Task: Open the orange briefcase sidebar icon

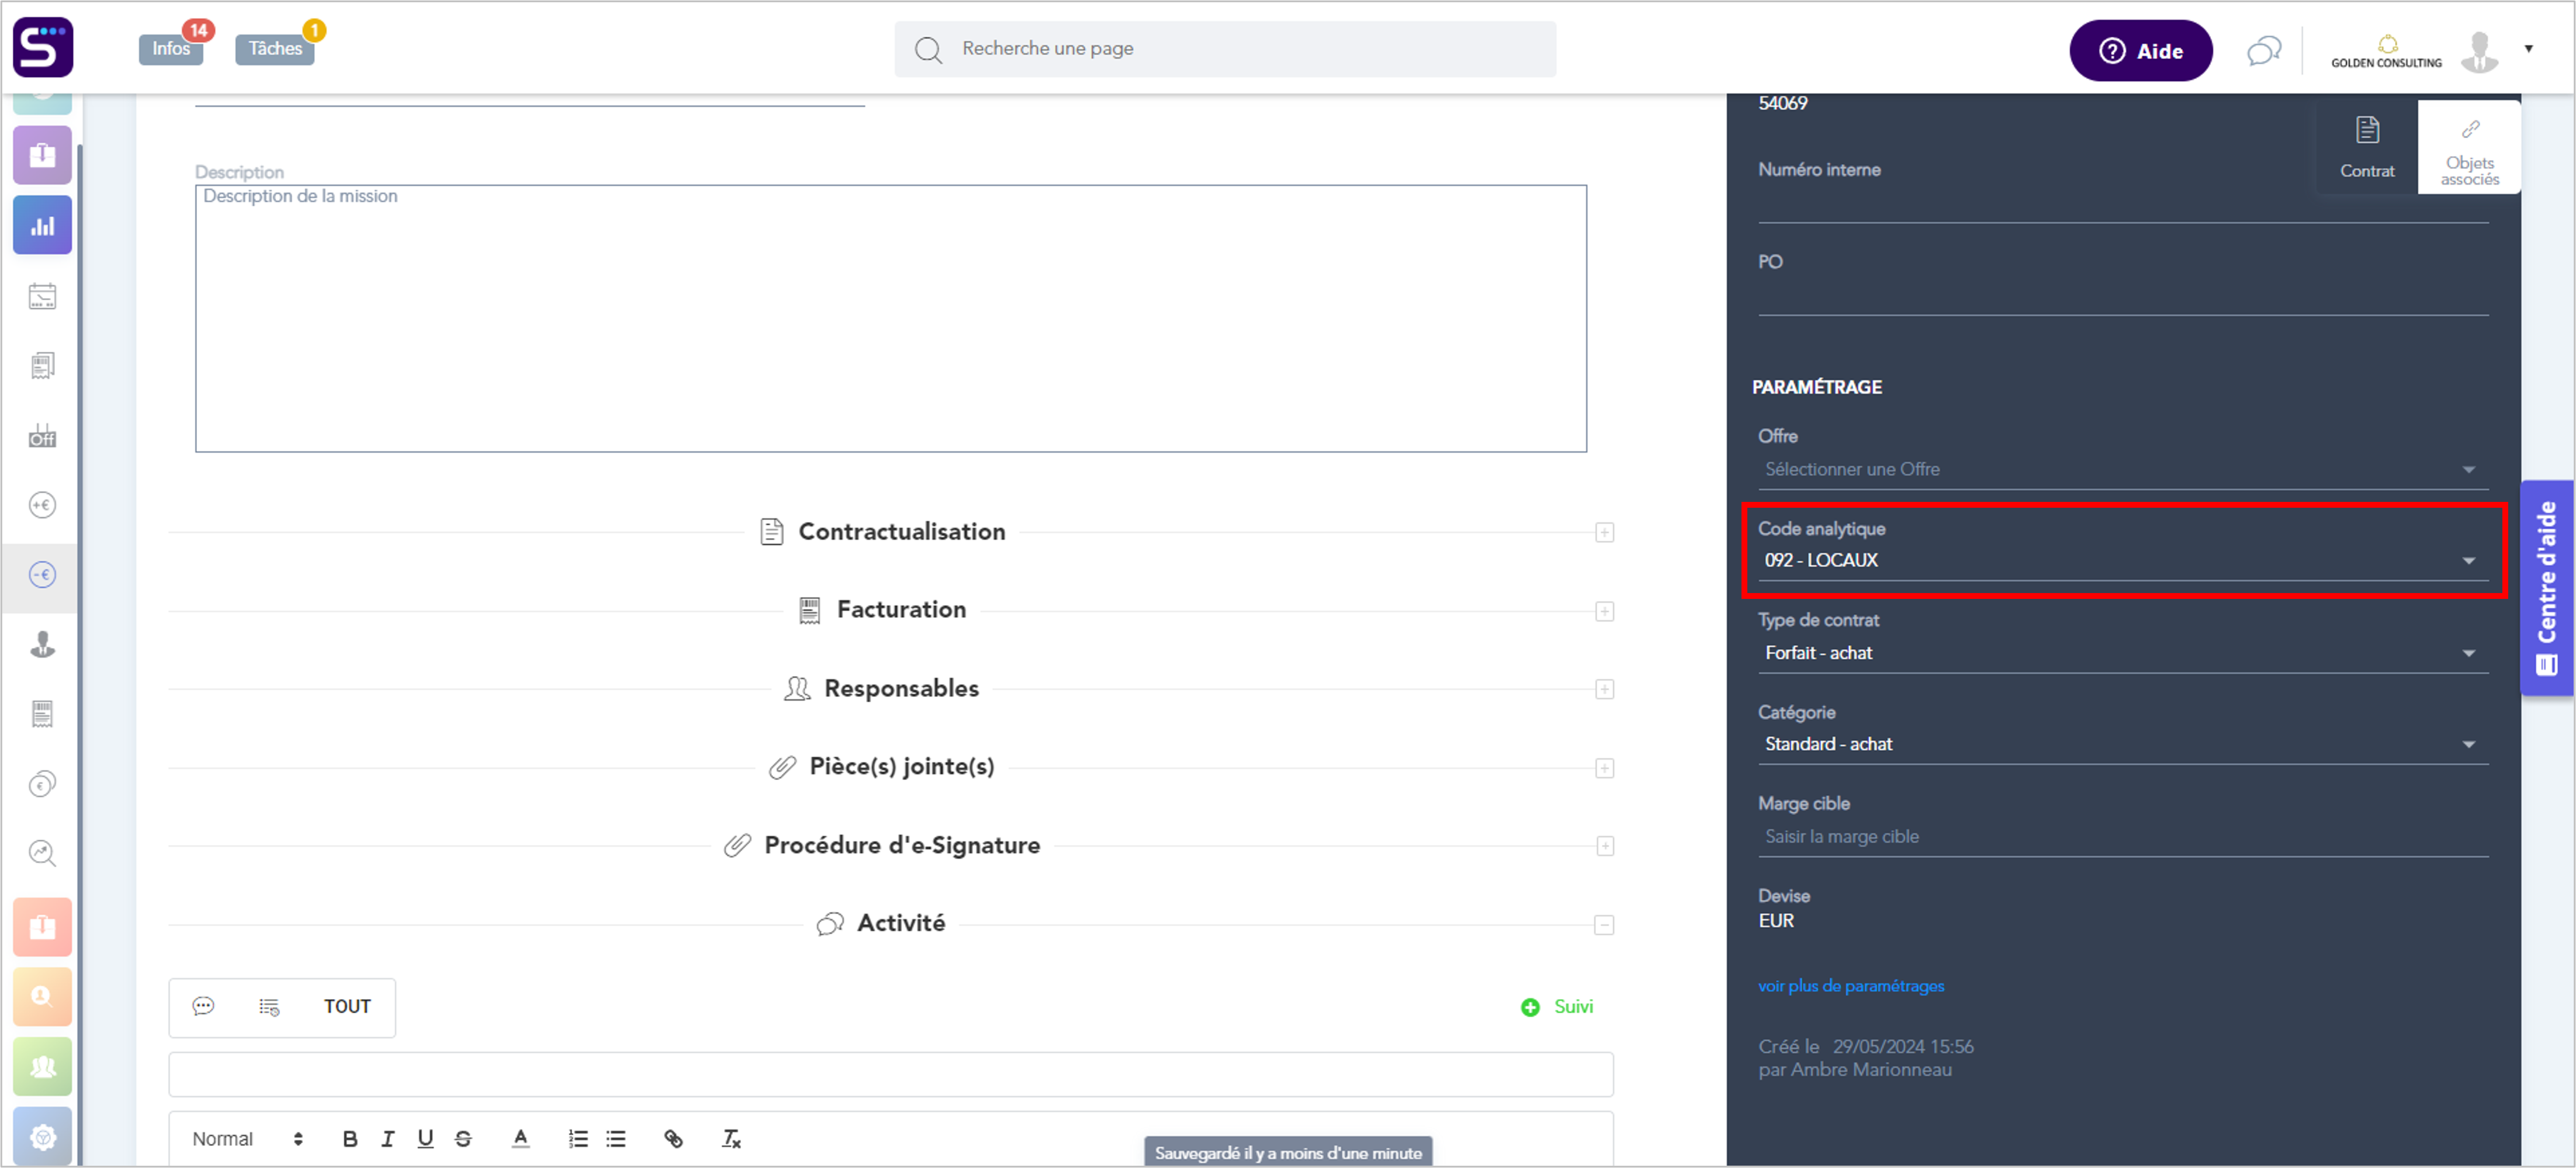Action: pos(42,927)
